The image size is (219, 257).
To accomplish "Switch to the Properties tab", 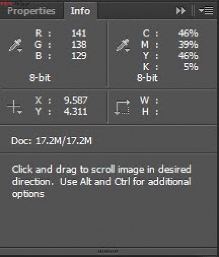I will click(32, 11).
